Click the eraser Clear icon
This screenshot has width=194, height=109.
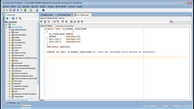[75, 21]
